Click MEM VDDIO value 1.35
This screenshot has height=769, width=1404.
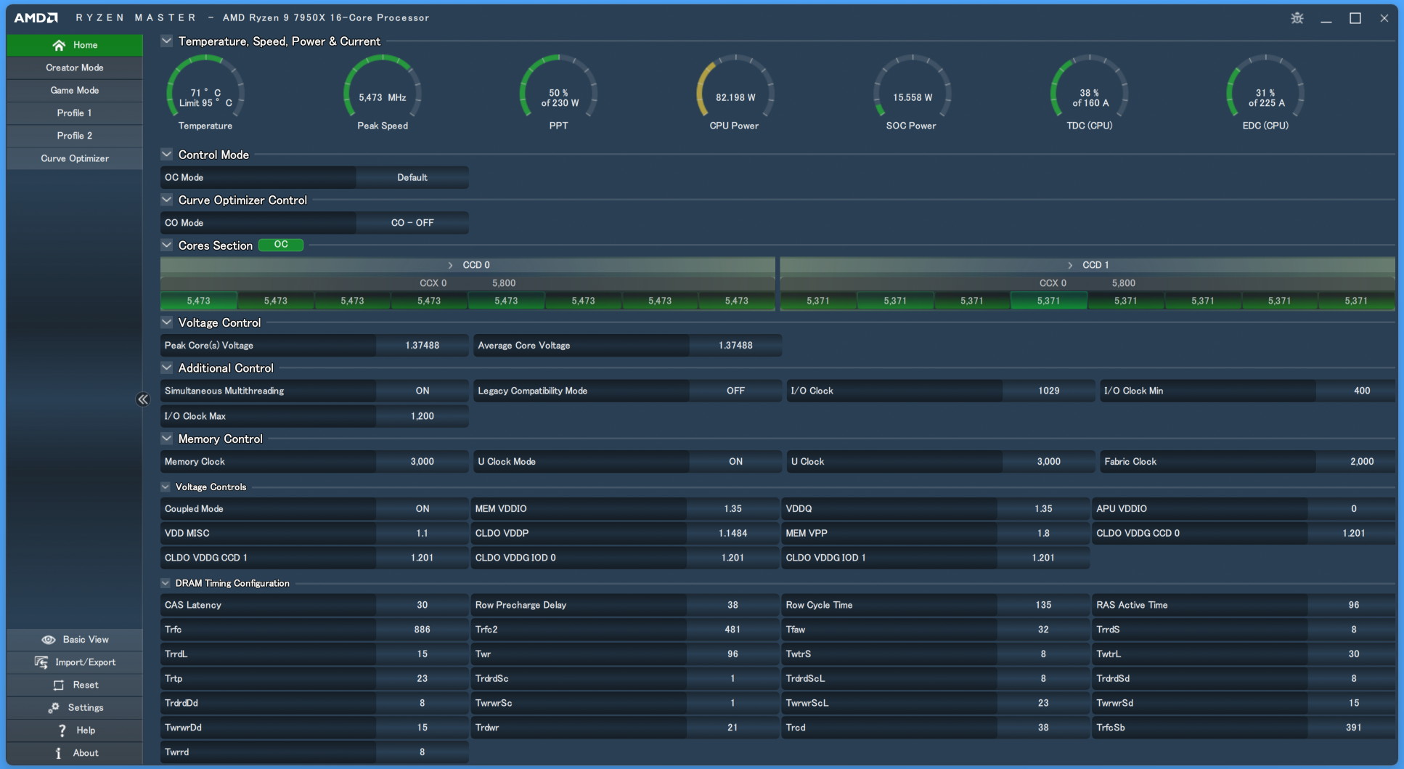click(732, 509)
